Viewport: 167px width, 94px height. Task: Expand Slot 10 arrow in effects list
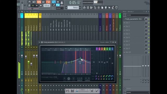click(x=124, y=52)
